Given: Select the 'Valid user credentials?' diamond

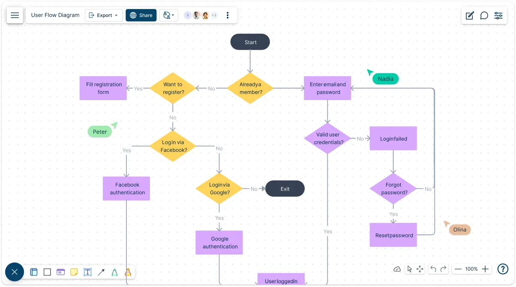Looking at the screenshot, I should 327,139.
